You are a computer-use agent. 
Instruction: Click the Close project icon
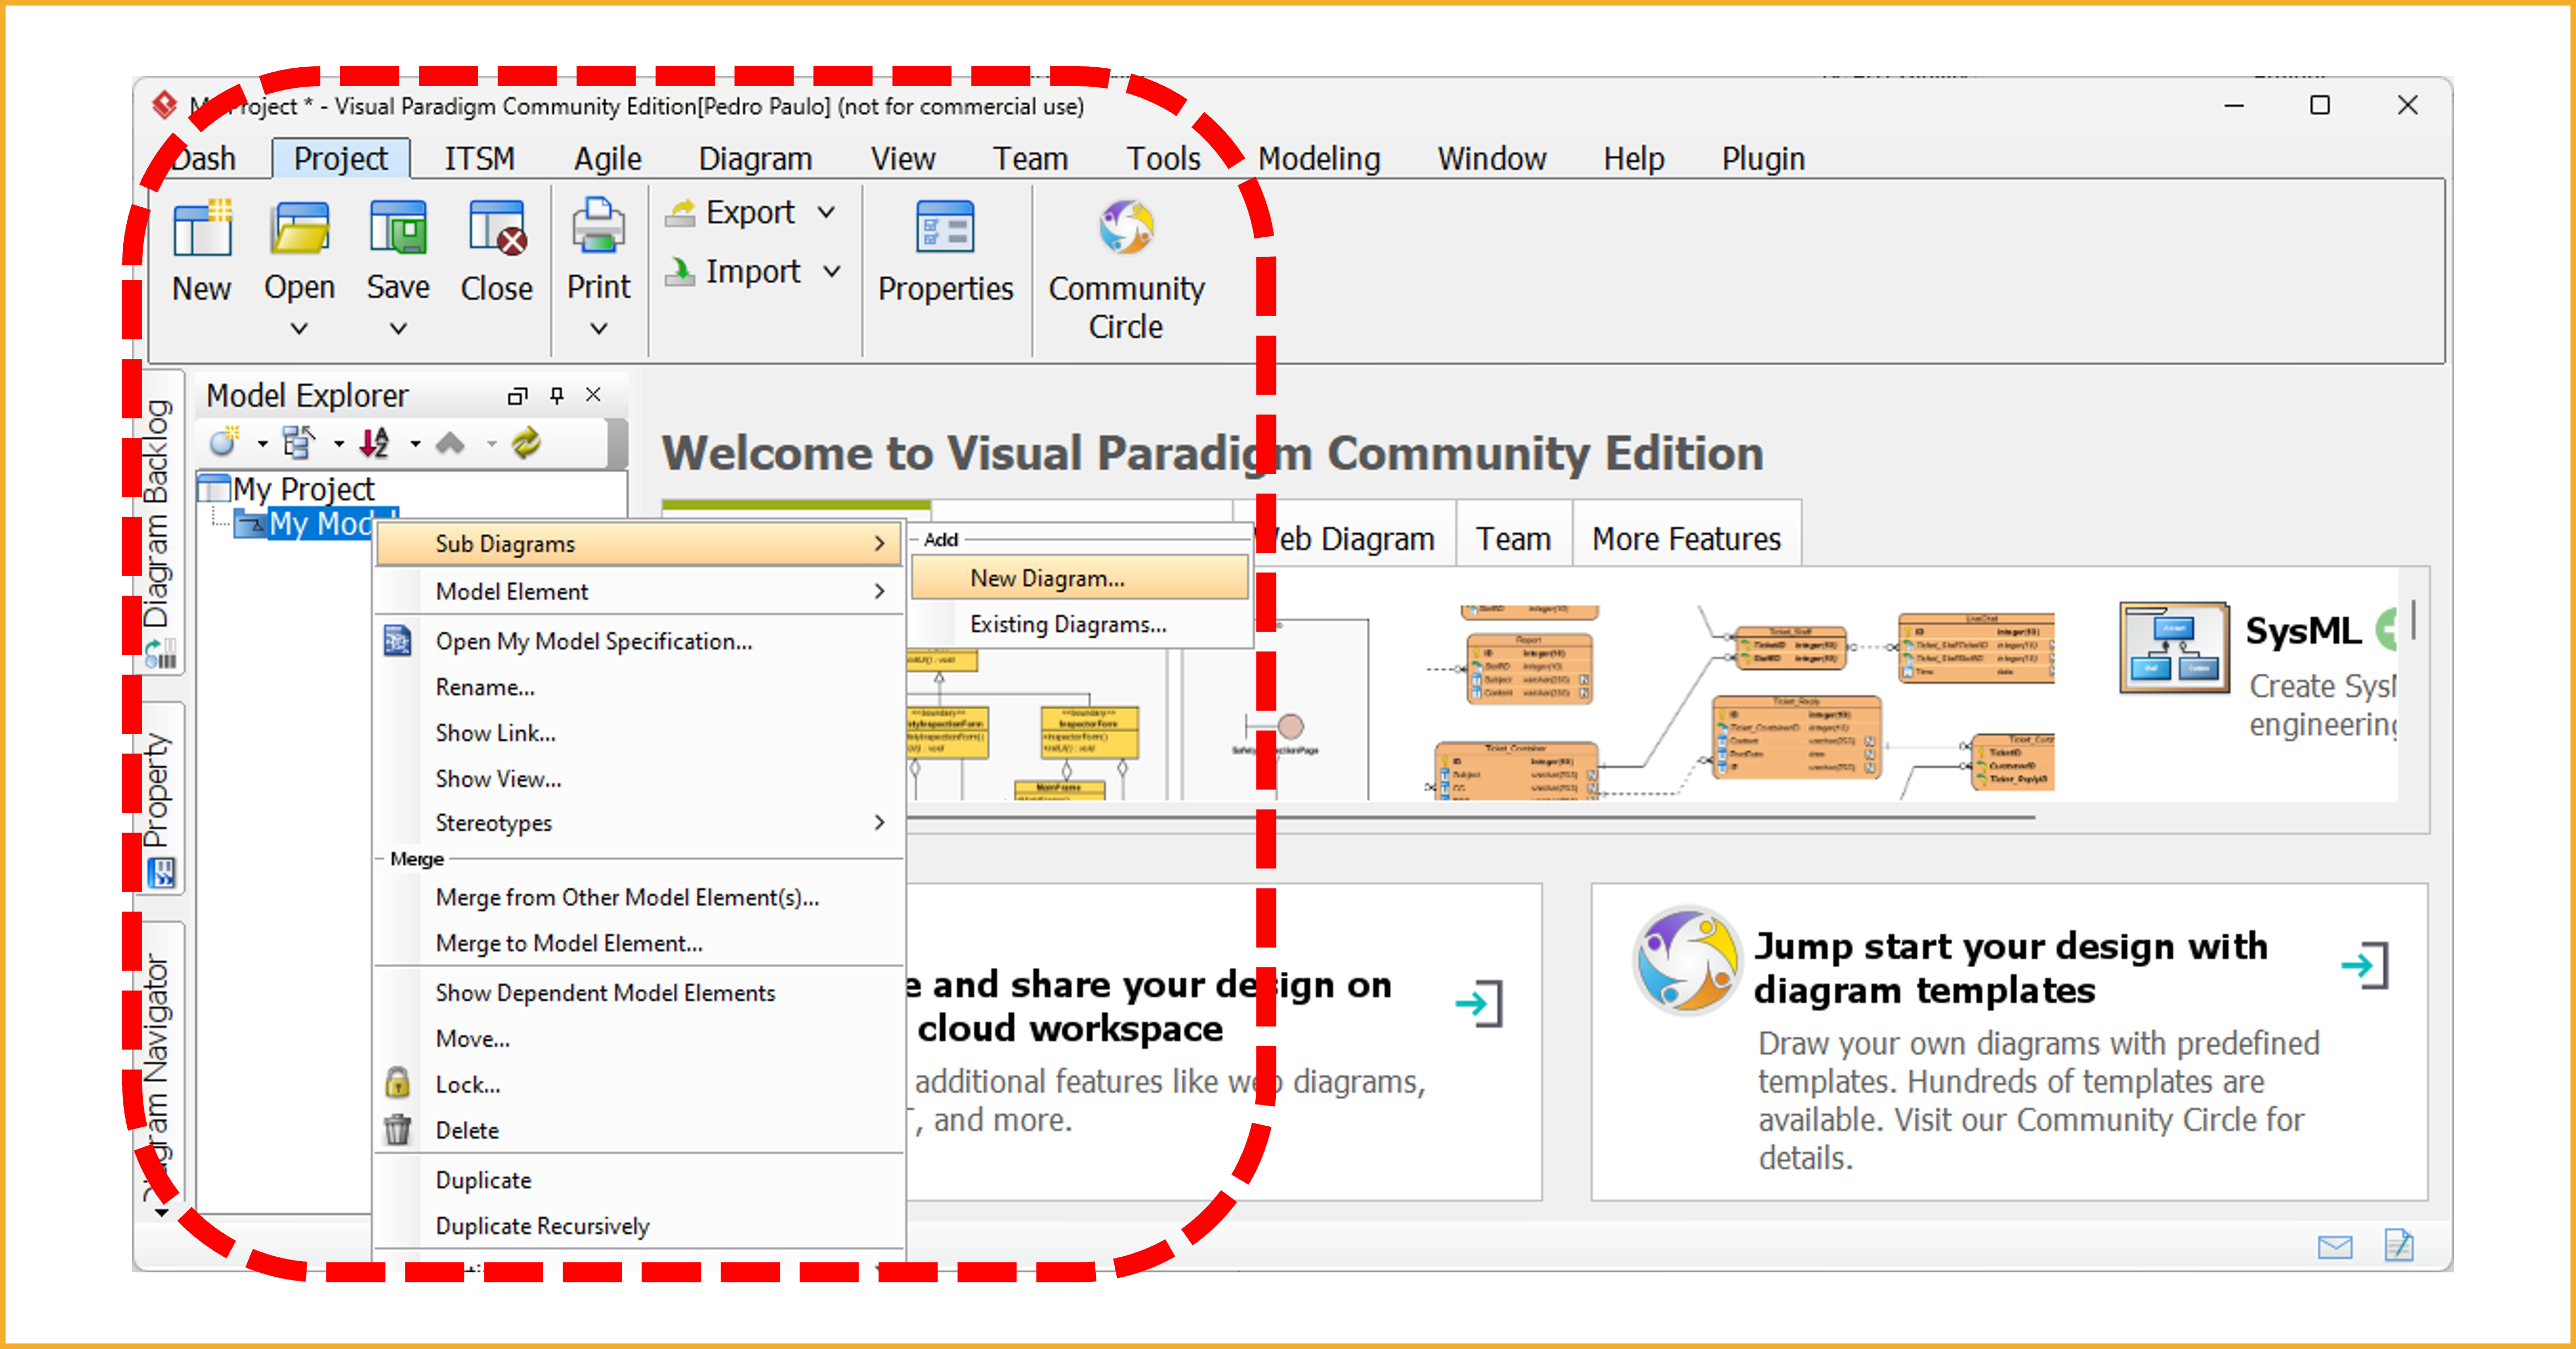(x=496, y=230)
